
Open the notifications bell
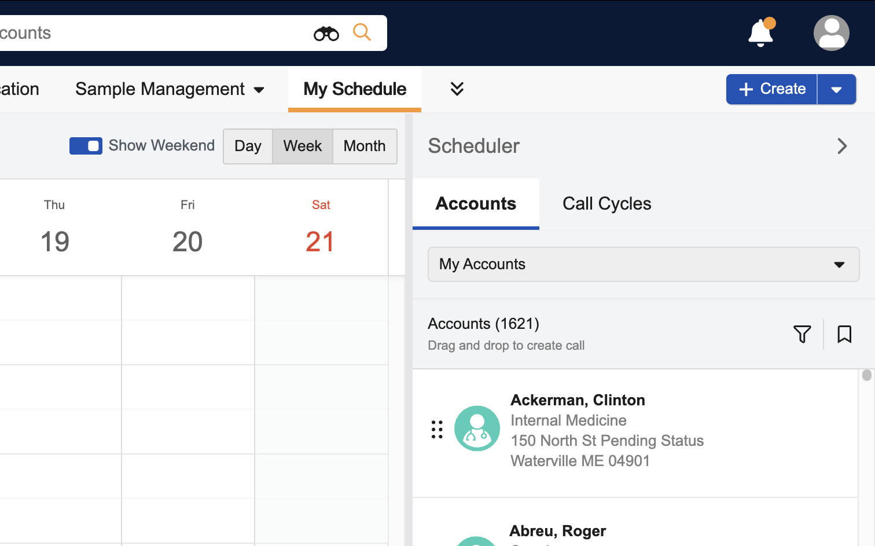tap(760, 33)
